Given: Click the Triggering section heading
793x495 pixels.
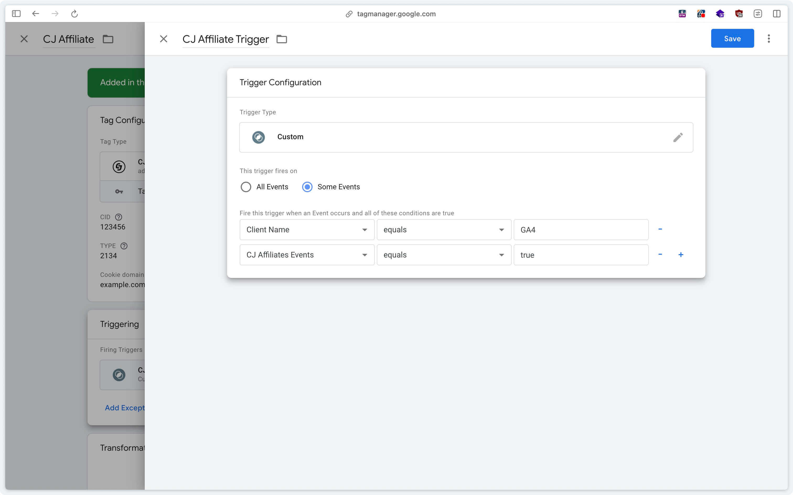Looking at the screenshot, I should (120, 324).
